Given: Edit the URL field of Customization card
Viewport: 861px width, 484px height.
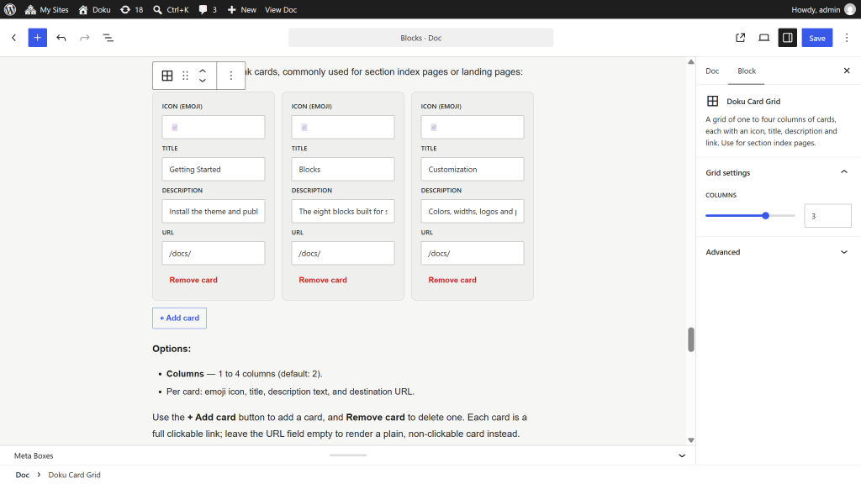Looking at the screenshot, I should coord(473,253).
